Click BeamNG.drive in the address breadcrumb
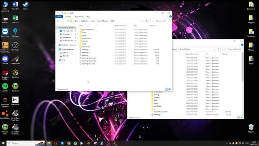 click(x=102, y=21)
